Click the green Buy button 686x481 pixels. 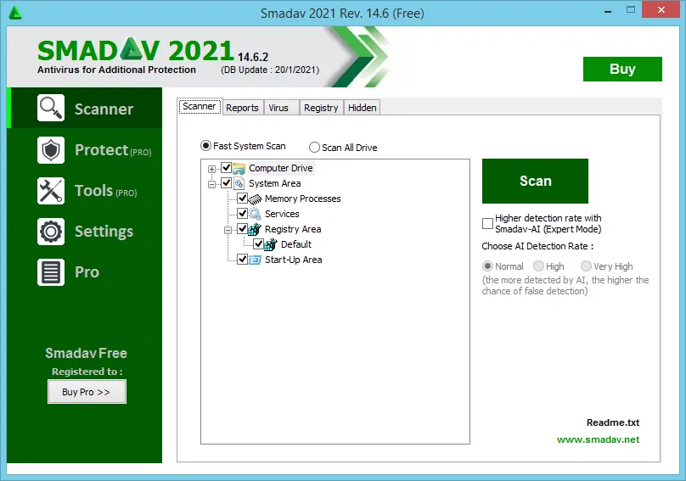coord(622,69)
